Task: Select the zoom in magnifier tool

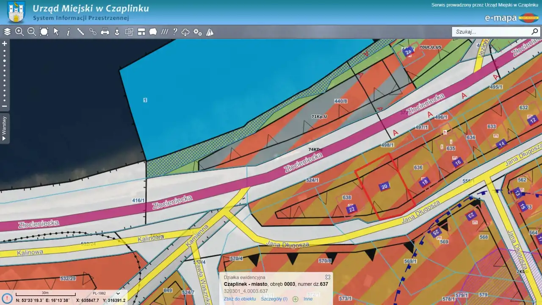Action: pyautogui.click(x=19, y=32)
